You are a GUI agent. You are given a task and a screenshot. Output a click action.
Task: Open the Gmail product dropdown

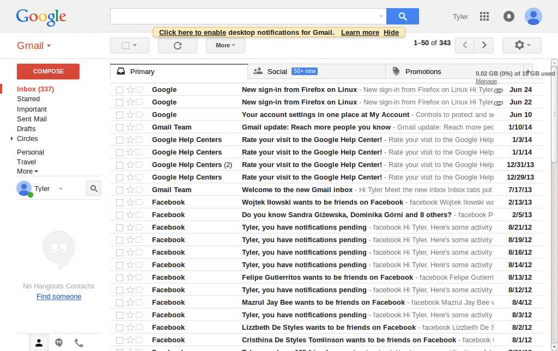pyautogui.click(x=34, y=46)
